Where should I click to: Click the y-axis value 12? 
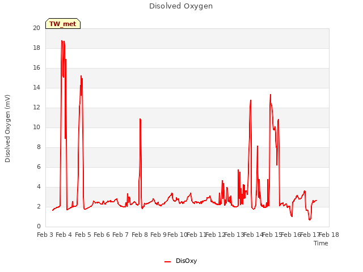point(36,107)
